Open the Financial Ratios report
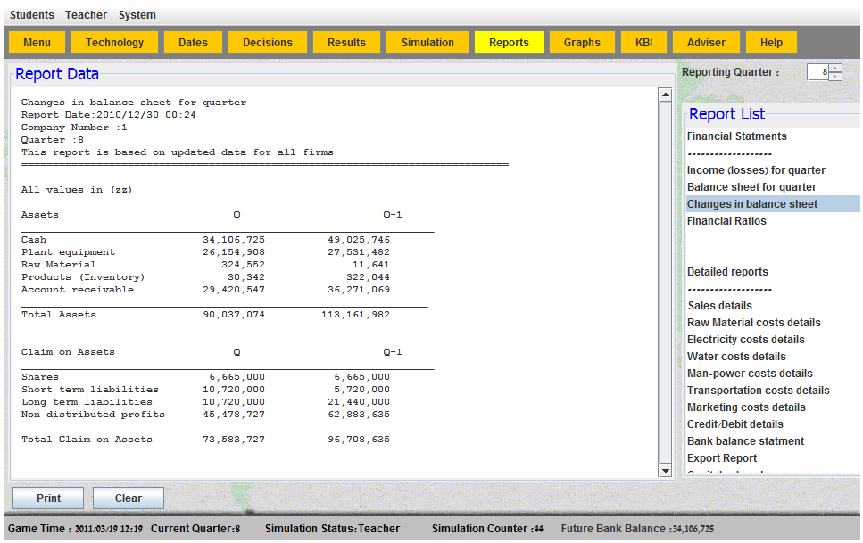The width and height of the screenshot is (863, 543). point(726,221)
